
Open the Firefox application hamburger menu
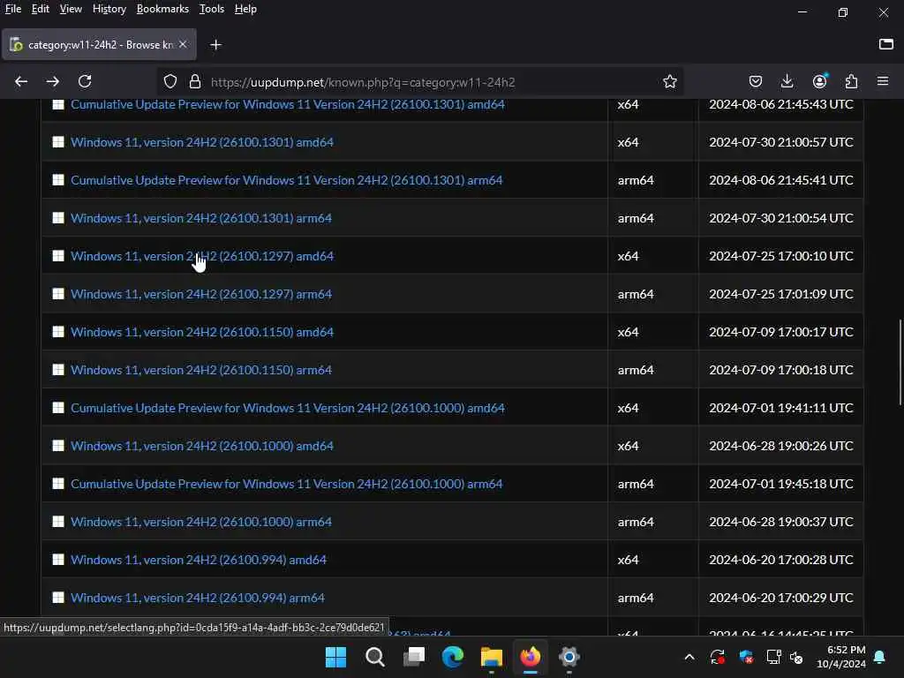click(x=883, y=82)
